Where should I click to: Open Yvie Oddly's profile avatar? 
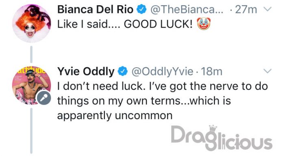[32, 85]
